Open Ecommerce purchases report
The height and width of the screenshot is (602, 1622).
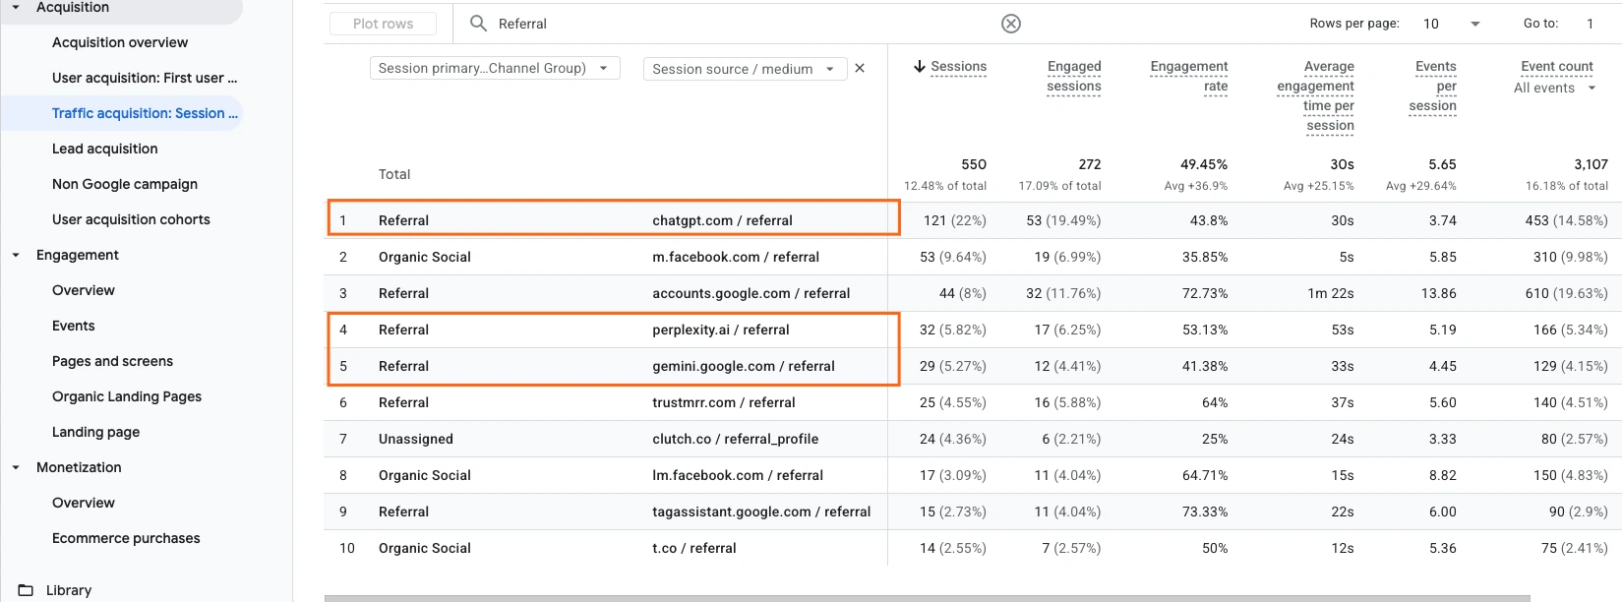tap(126, 538)
